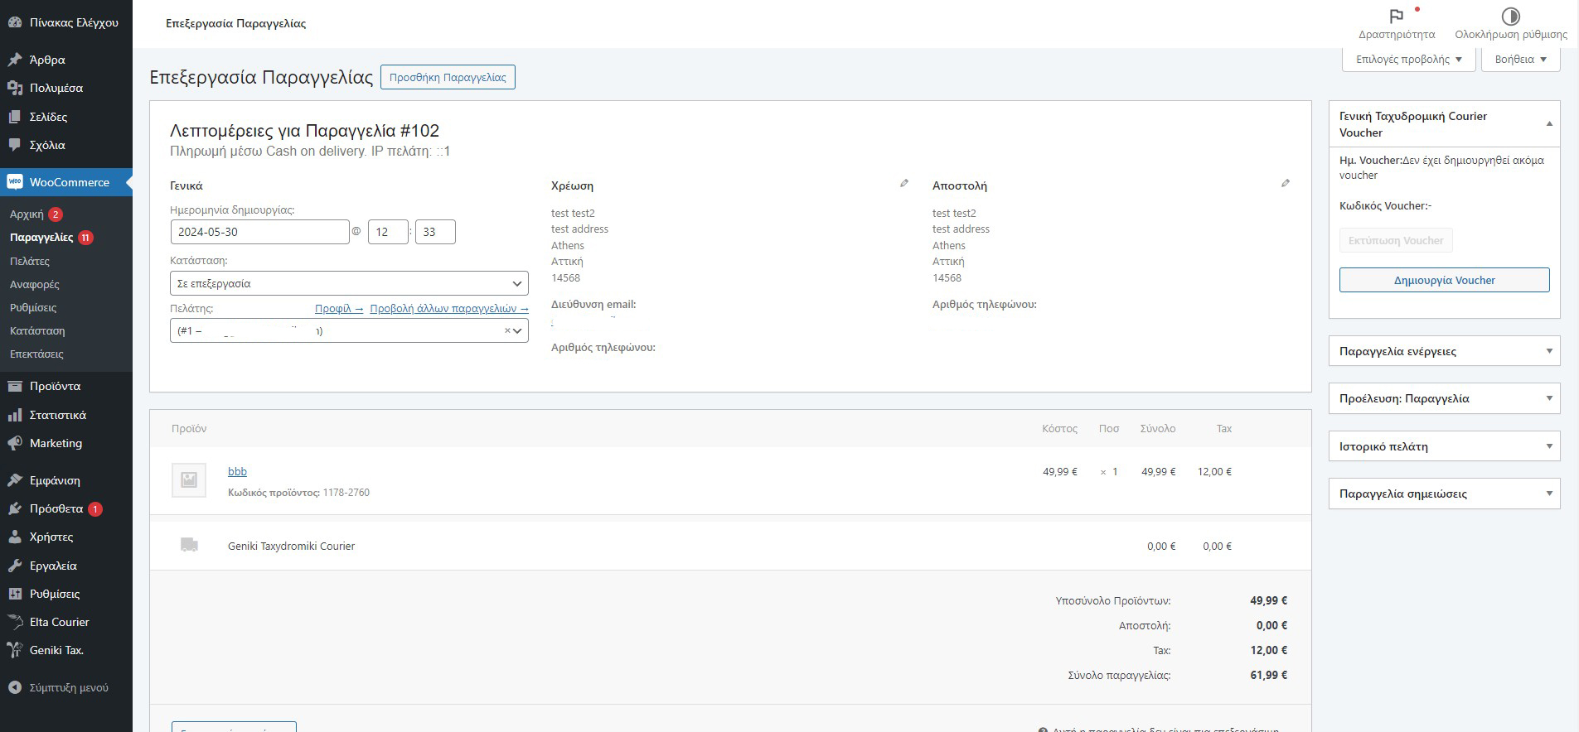
Task: Click the bbb product thumbnail placeholder
Action: tap(189, 480)
